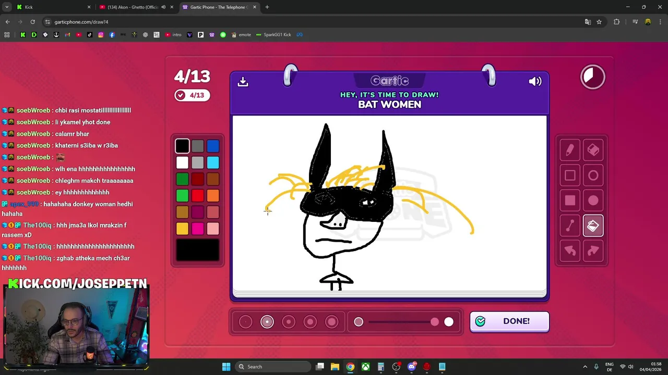This screenshot has width=668, height=375.
Task: Go back in browser history
Action: [7, 22]
